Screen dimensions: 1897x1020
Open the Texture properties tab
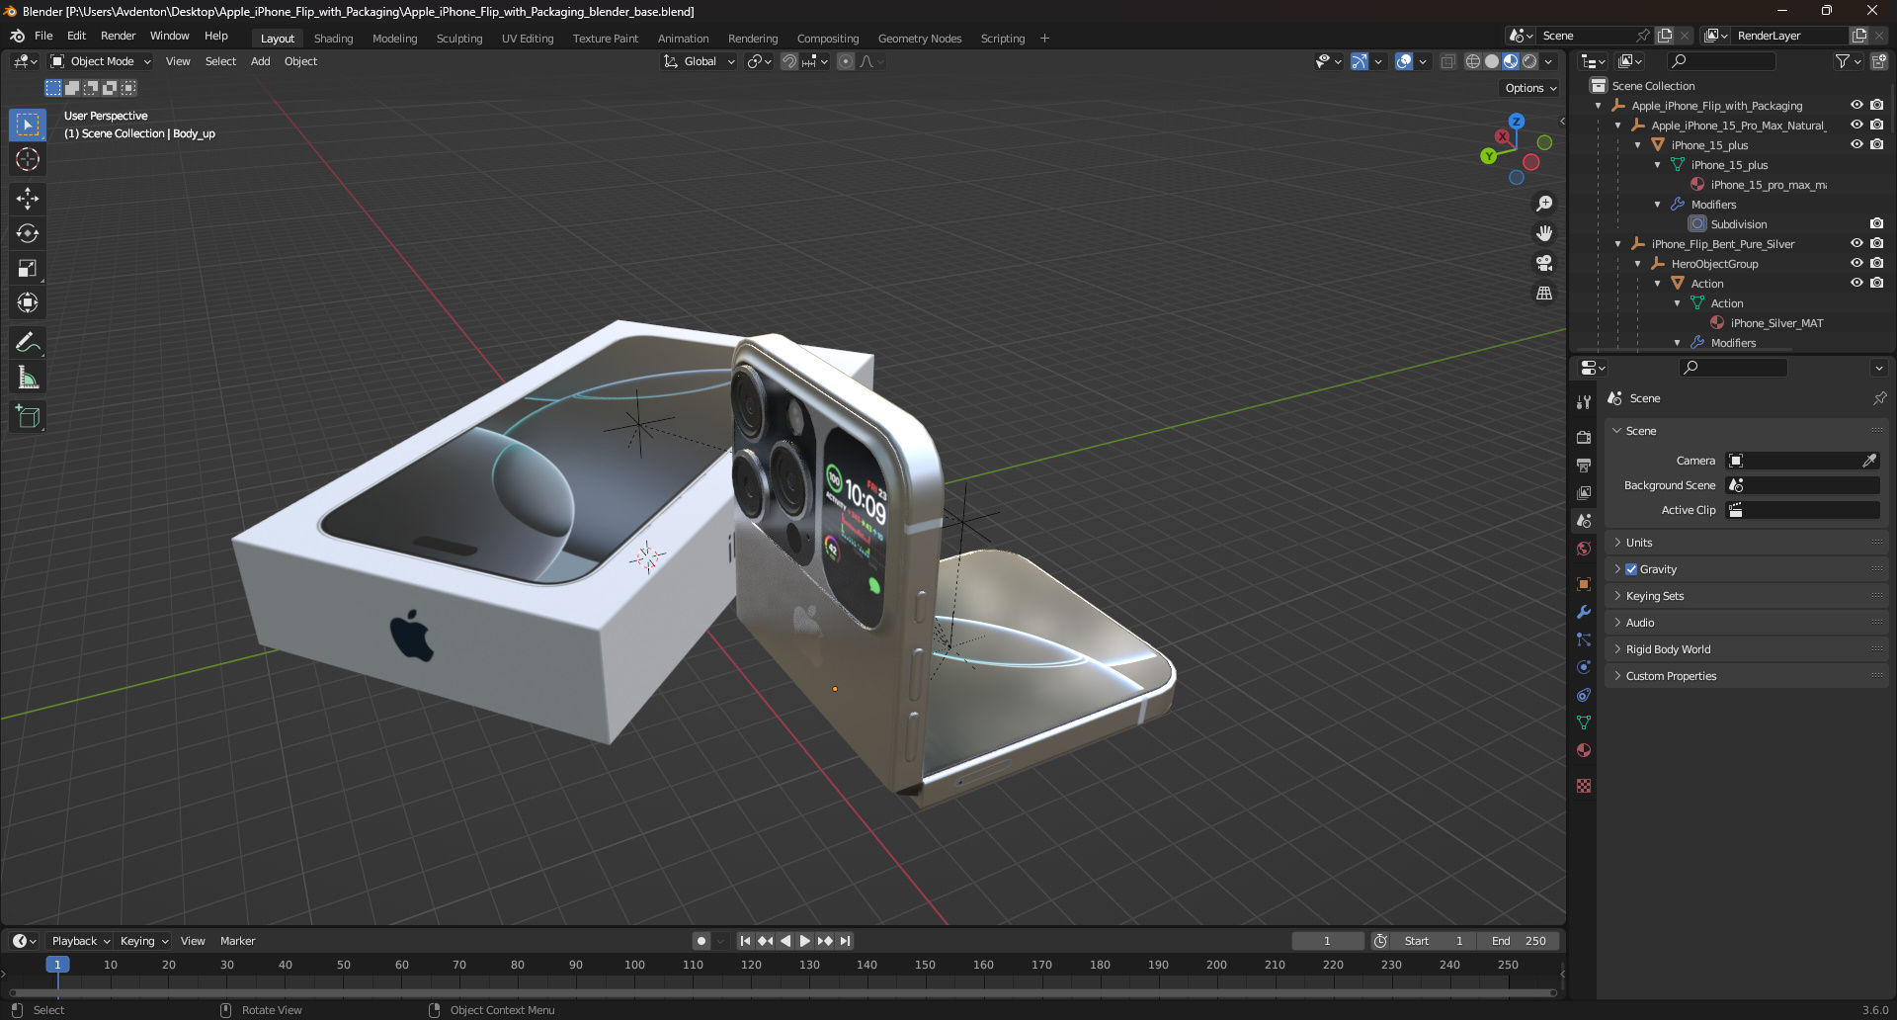coord(1584,786)
